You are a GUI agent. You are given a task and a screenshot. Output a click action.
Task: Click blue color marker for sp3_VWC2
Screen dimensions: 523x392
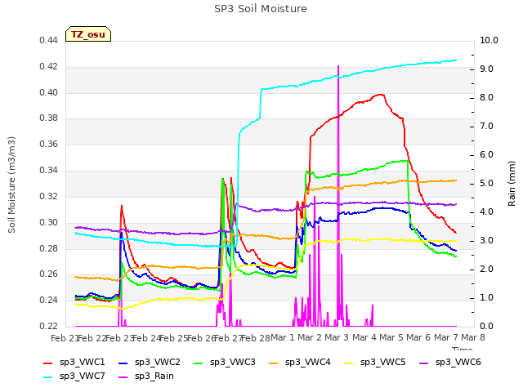(x=123, y=363)
